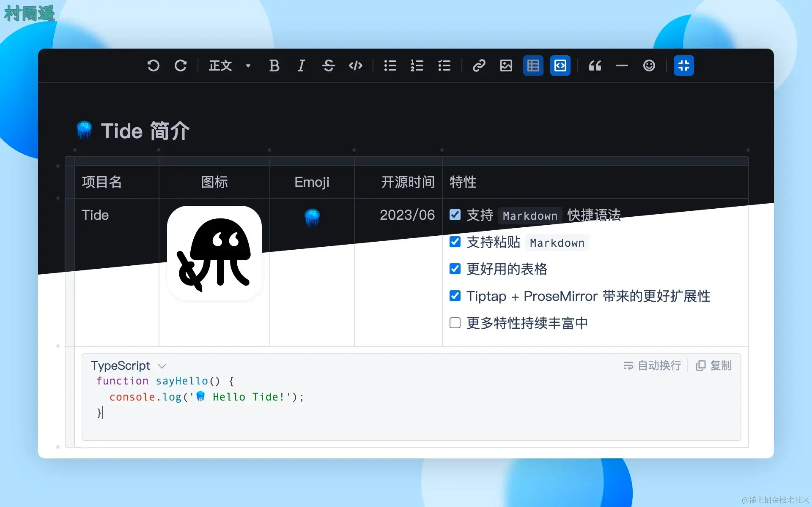This screenshot has width=812, height=507.
Task: Click the task list icon in toolbar
Action: pos(444,65)
